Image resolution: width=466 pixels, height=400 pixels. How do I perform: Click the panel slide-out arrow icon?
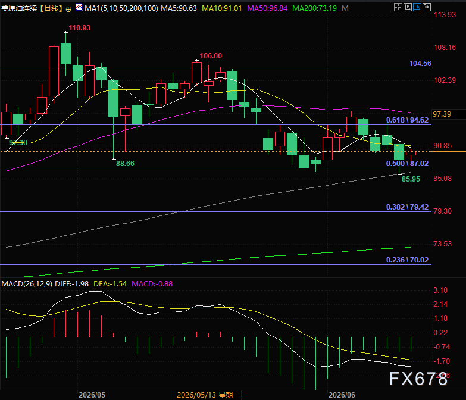427,7
